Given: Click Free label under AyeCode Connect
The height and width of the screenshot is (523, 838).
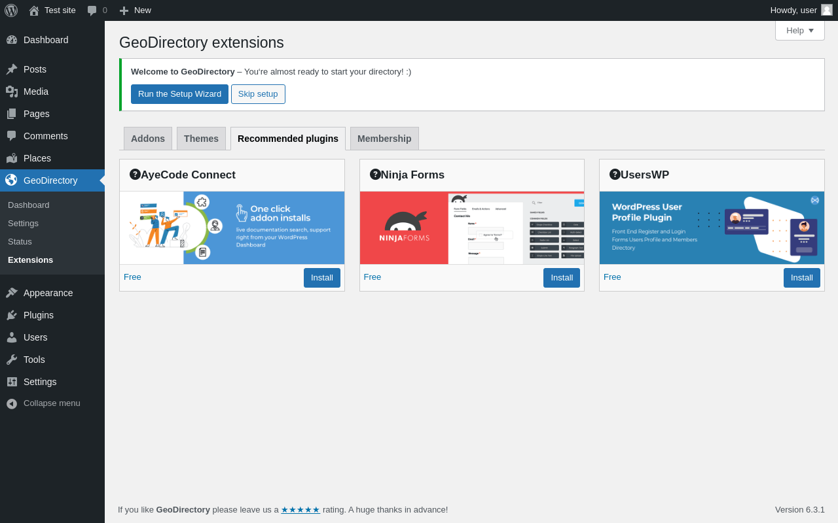Looking at the screenshot, I should click(132, 277).
